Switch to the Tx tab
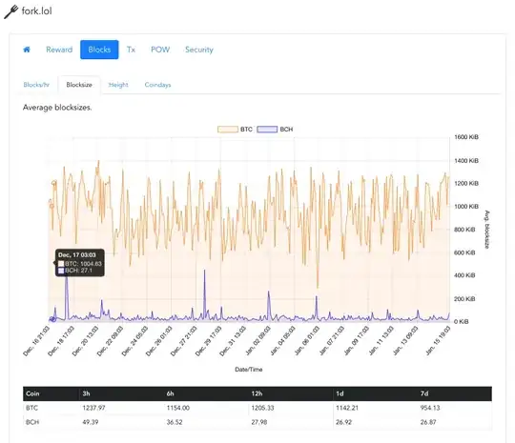This screenshot has width=515, height=443. (131, 50)
